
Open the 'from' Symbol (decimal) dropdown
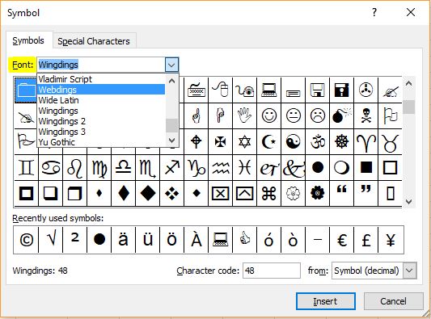[x=409, y=271]
